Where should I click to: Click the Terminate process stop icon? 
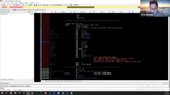pos(54,5)
